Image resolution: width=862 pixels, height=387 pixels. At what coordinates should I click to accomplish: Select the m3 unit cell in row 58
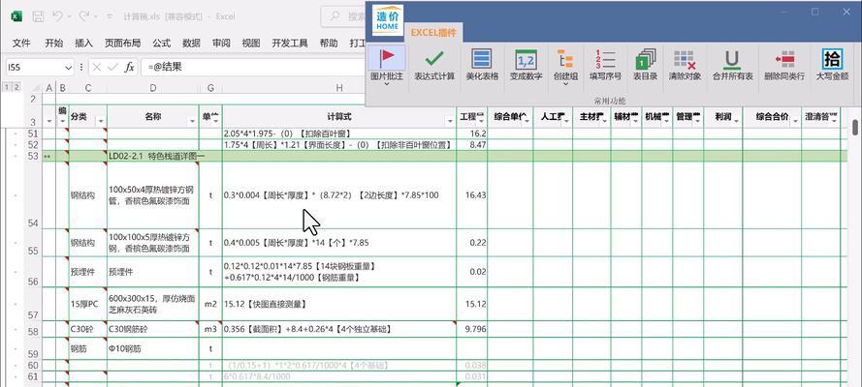tap(210, 330)
